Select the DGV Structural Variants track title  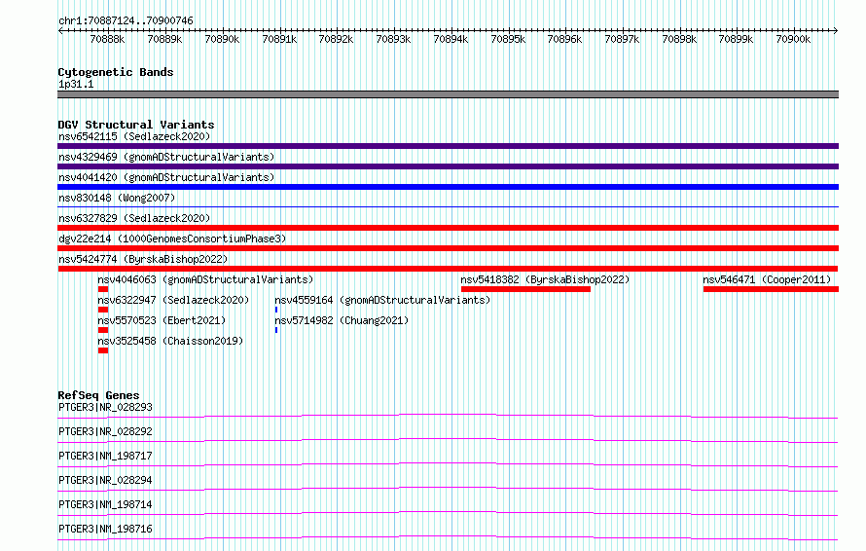pos(136,125)
